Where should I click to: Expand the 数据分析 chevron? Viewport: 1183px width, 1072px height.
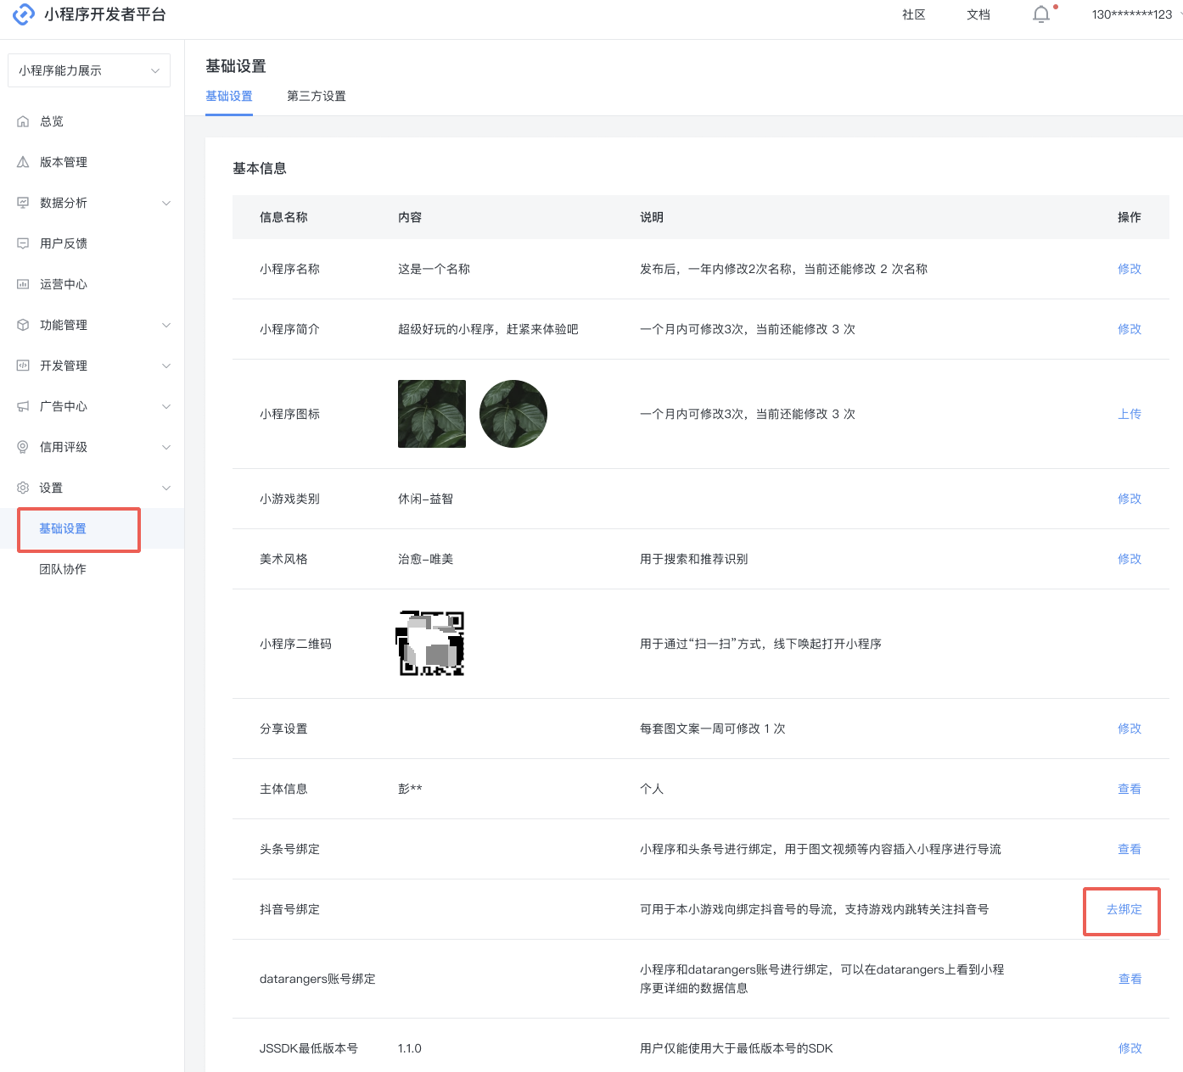166,203
